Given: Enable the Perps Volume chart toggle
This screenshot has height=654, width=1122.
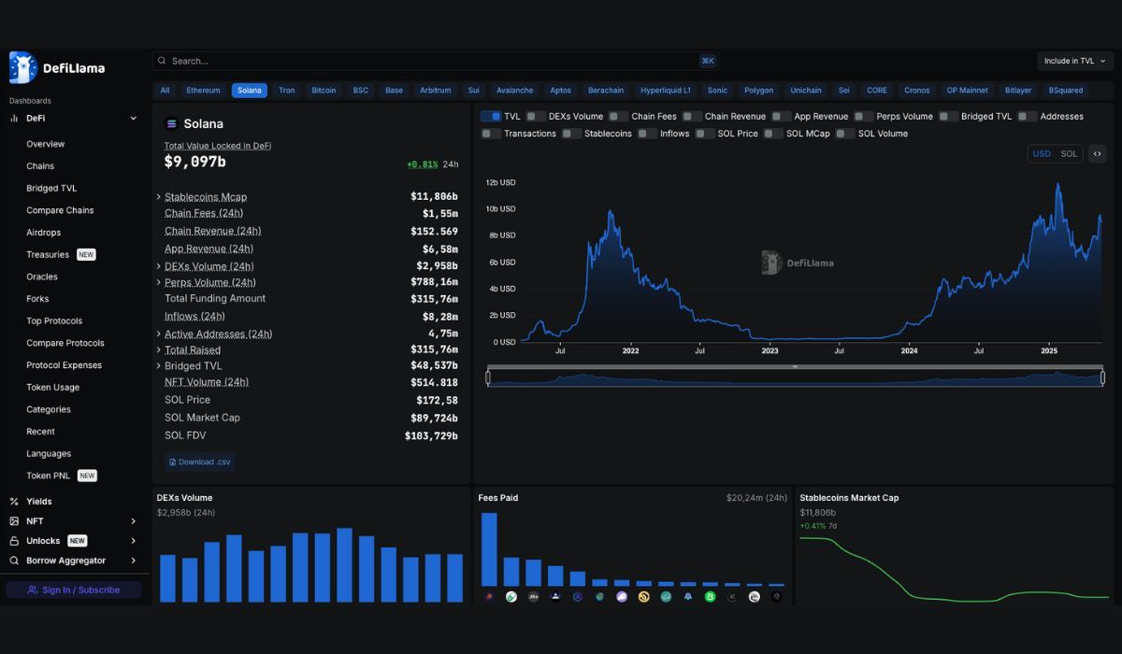Looking at the screenshot, I should [863, 117].
